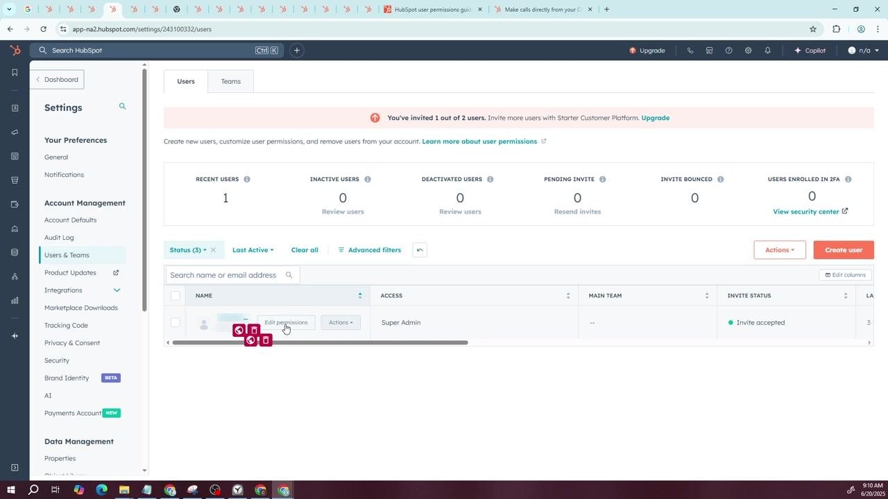Select the Users tab
Image resolution: width=888 pixels, height=499 pixels.
(x=186, y=81)
